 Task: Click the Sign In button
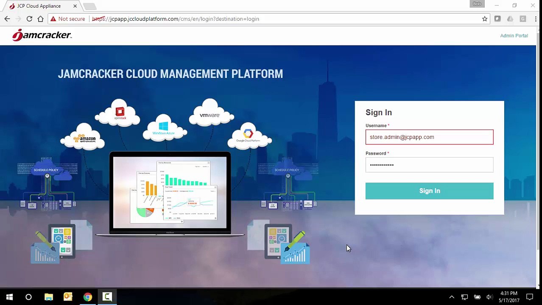click(x=429, y=191)
